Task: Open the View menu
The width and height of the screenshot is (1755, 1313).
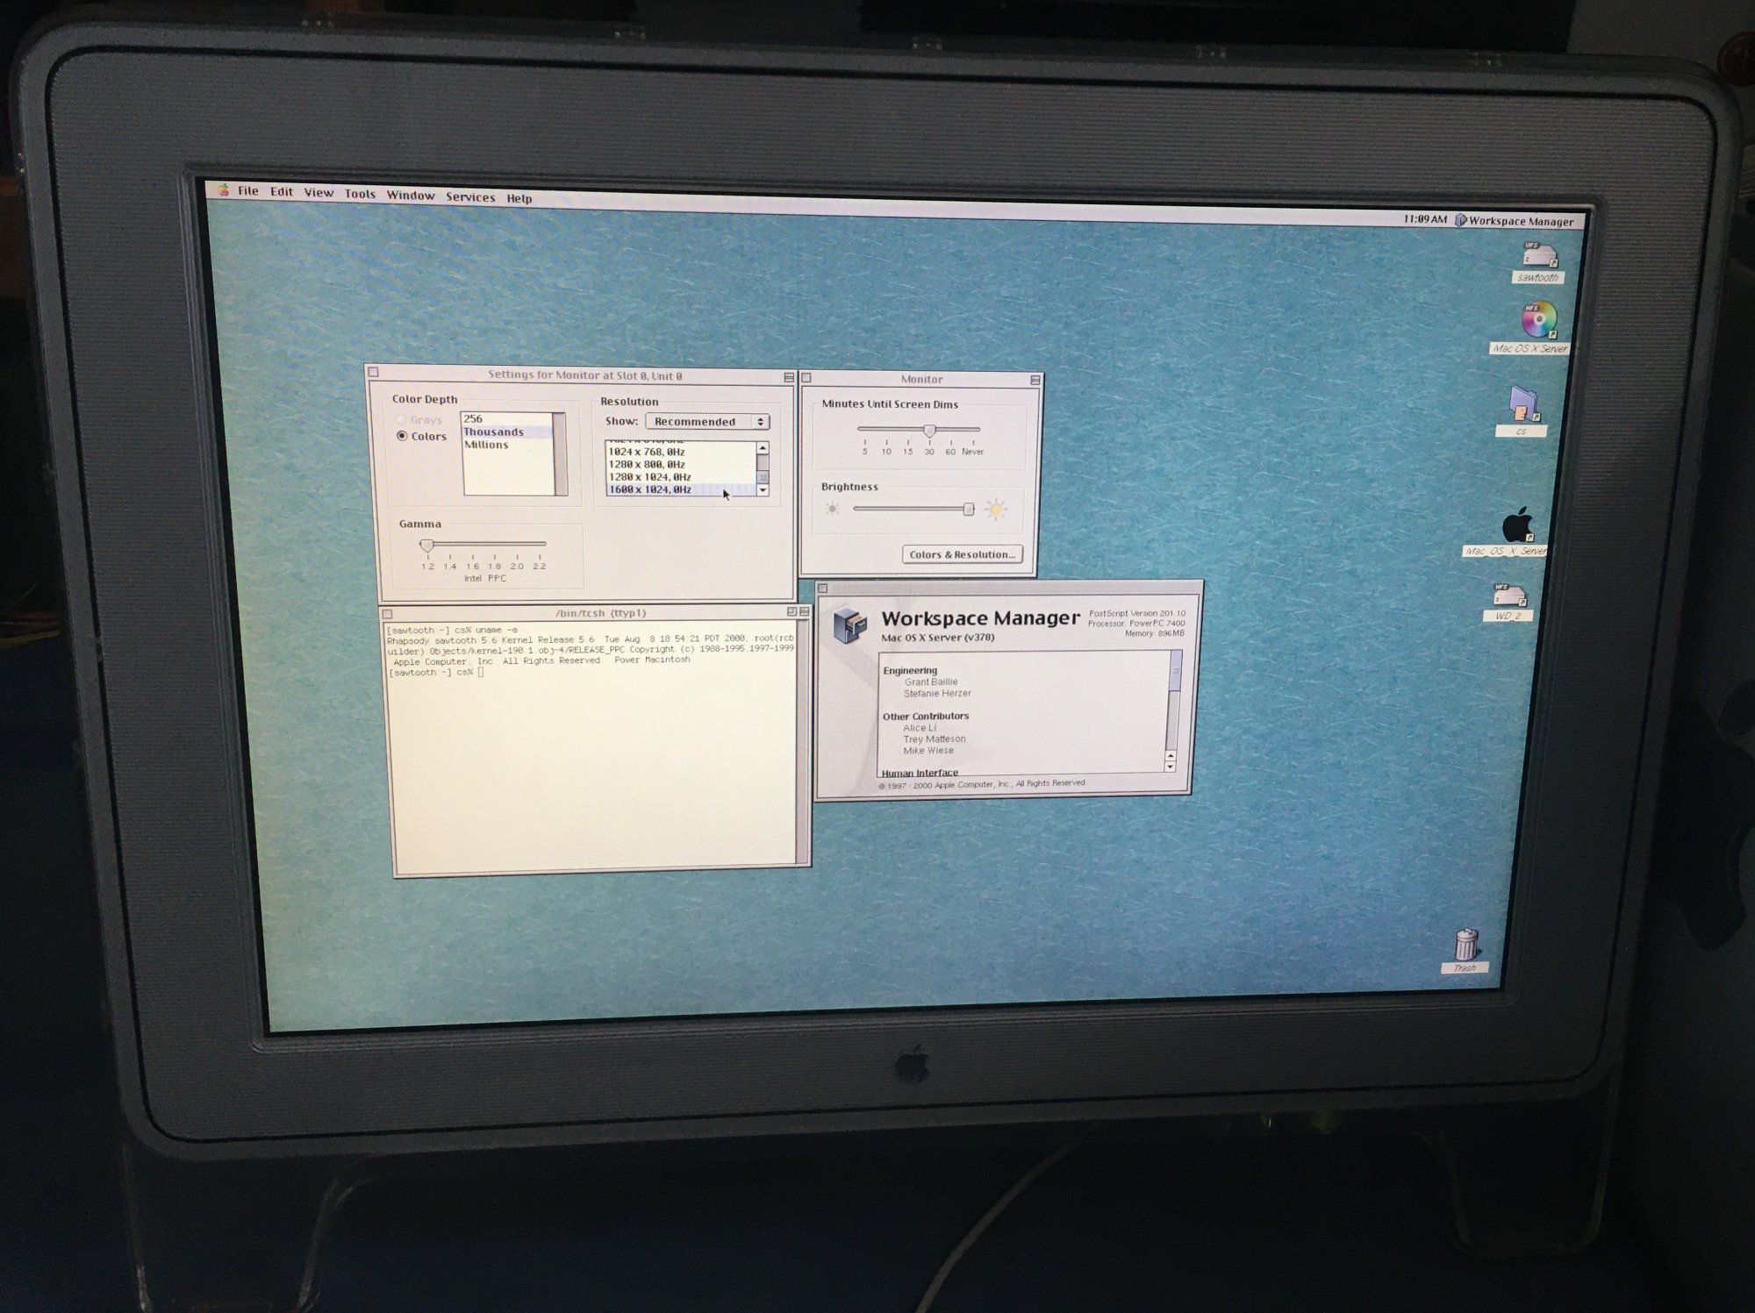Action: 319,192
